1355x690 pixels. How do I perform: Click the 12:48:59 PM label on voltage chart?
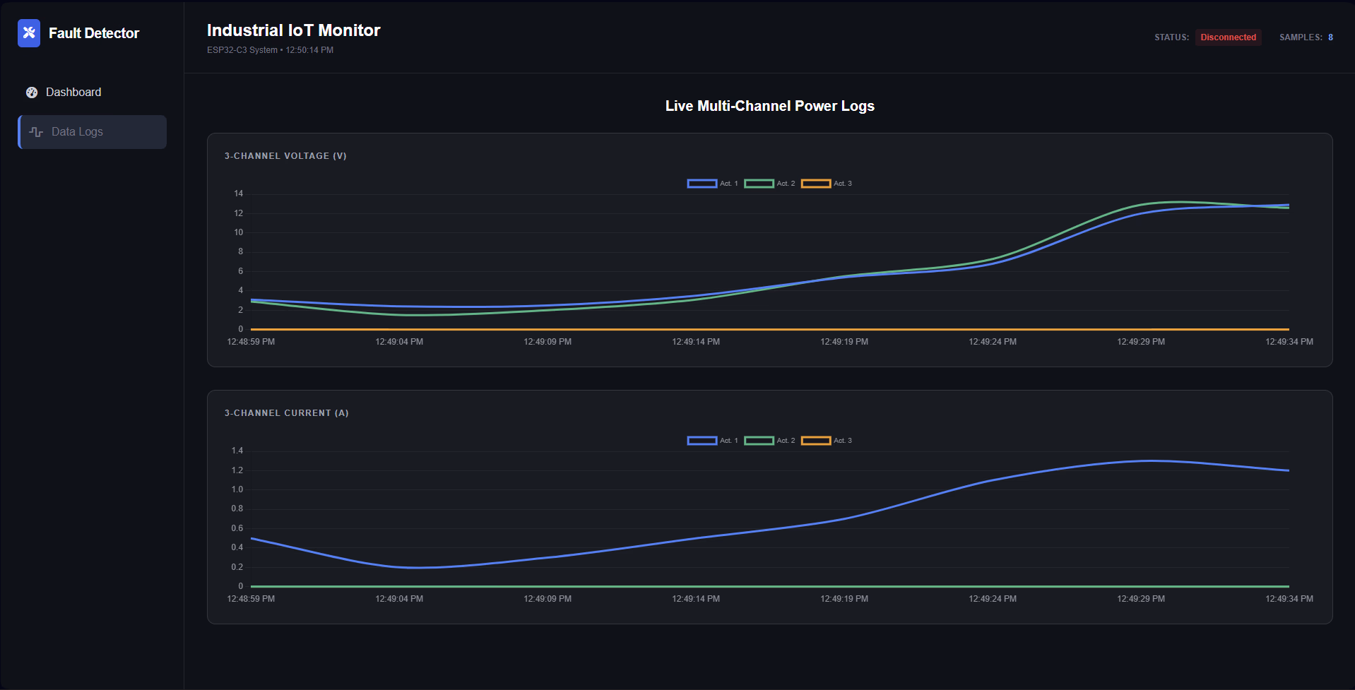tap(251, 342)
